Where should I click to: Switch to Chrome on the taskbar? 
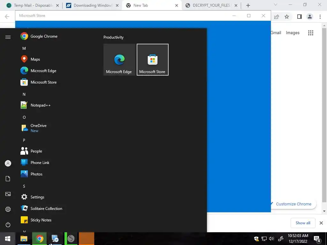pos(39,239)
